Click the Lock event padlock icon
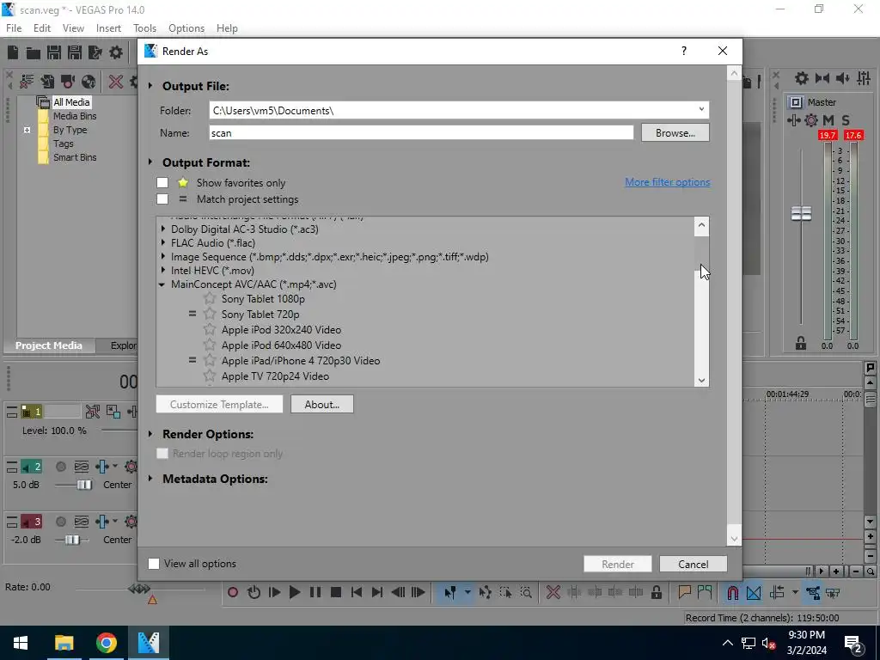The image size is (880, 660). 656,593
